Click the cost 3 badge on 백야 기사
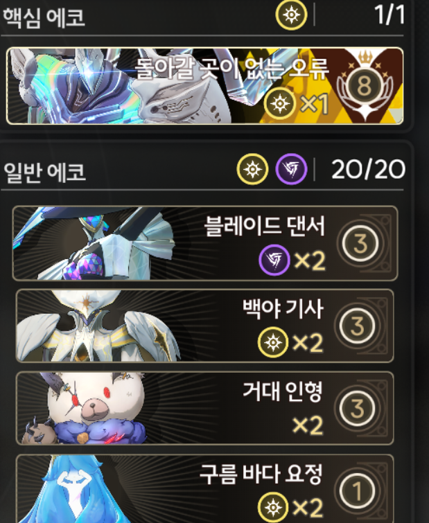429x523 pixels. tap(358, 326)
